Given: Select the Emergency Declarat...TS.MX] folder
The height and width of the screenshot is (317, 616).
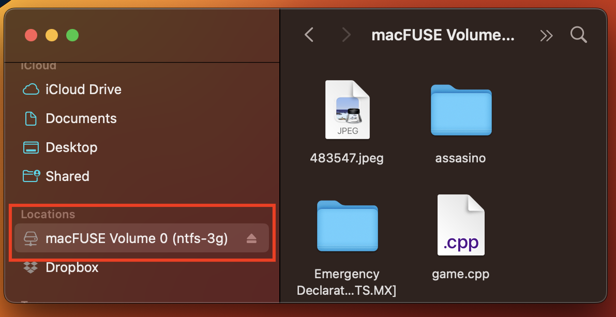Looking at the screenshot, I should pos(347,226).
